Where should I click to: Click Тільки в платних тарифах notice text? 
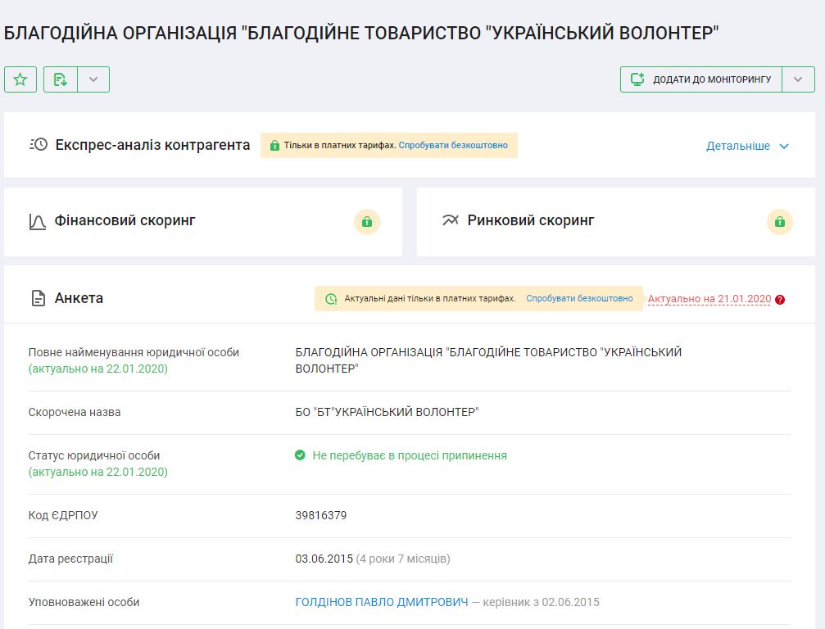pyautogui.click(x=340, y=145)
